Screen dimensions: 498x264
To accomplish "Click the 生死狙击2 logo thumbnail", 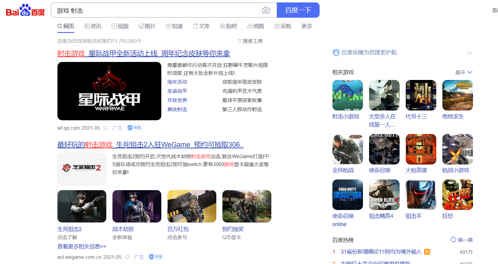I will [82, 169].
